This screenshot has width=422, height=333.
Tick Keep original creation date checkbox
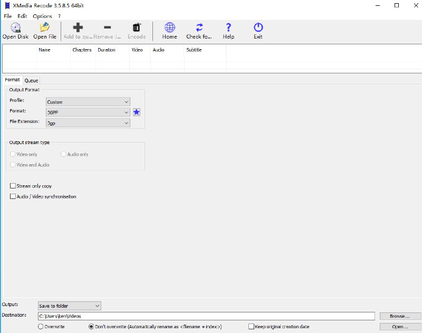[x=251, y=327]
